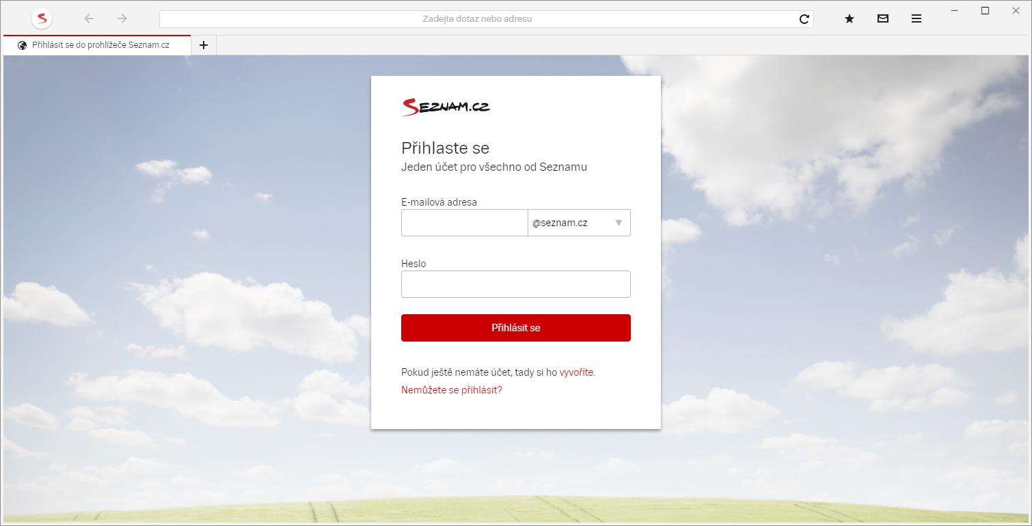This screenshot has width=1032, height=526.
Task: Minimize the browser window
Action: 954,10
